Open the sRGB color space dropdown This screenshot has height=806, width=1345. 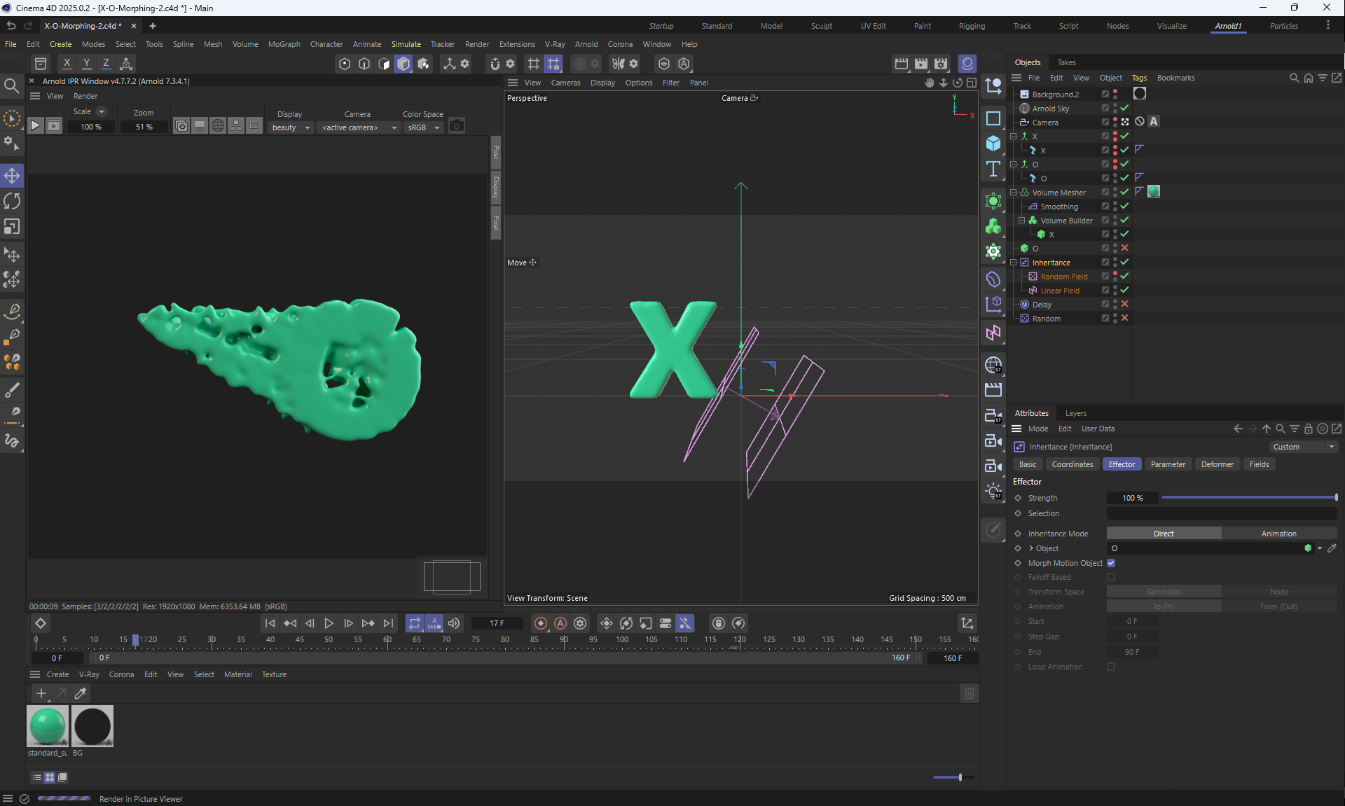coord(424,127)
